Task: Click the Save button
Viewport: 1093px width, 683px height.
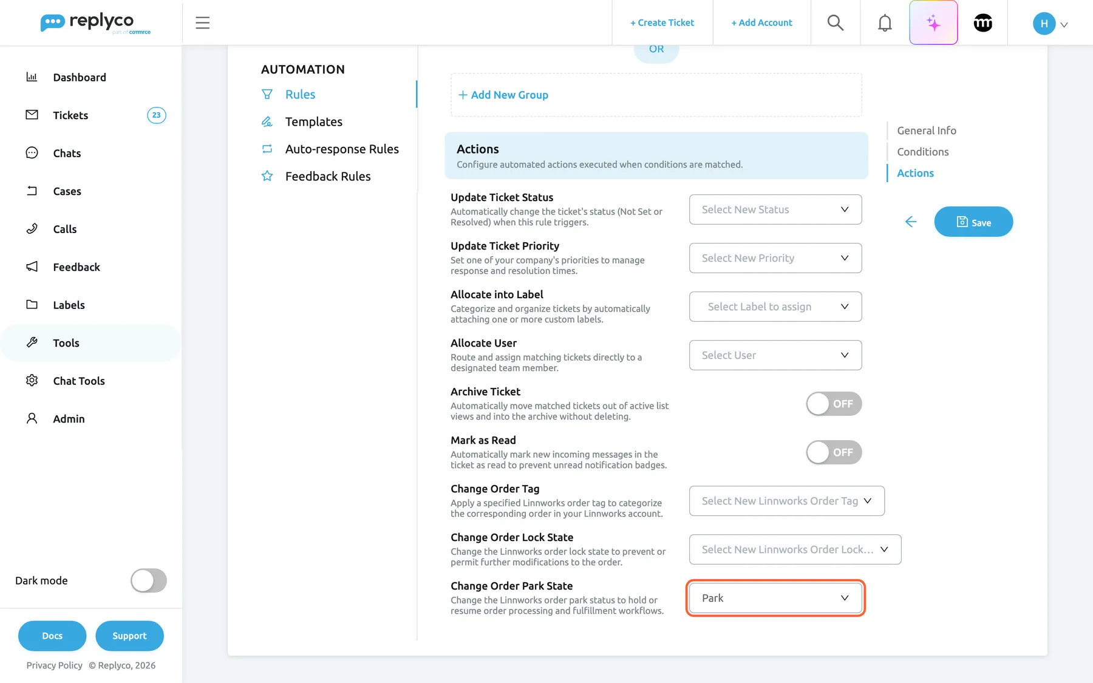Action: click(x=973, y=222)
